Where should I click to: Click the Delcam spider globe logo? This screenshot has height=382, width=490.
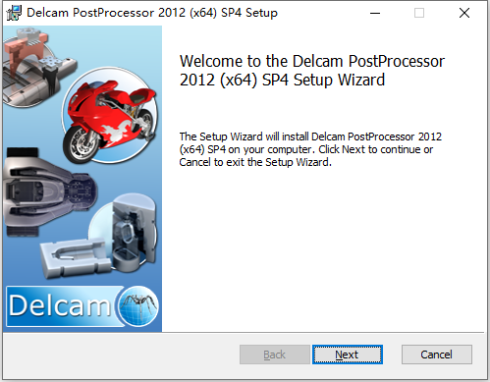point(137,306)
